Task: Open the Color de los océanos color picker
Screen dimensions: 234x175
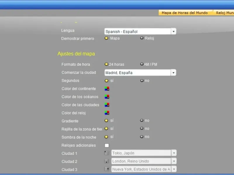Action: [x=107, y=97]
